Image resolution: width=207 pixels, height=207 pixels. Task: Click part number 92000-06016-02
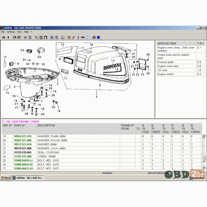[x=24, y=165]
